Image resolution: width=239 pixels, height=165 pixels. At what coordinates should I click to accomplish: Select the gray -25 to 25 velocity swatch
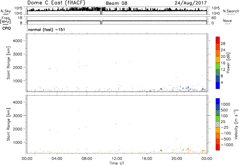[x=218, y=124]
